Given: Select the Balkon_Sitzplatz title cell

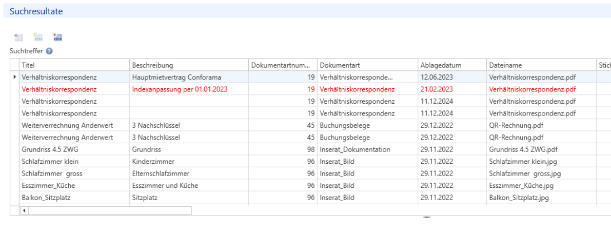Looking at the screenshot, I should click(x=74, y=198).
